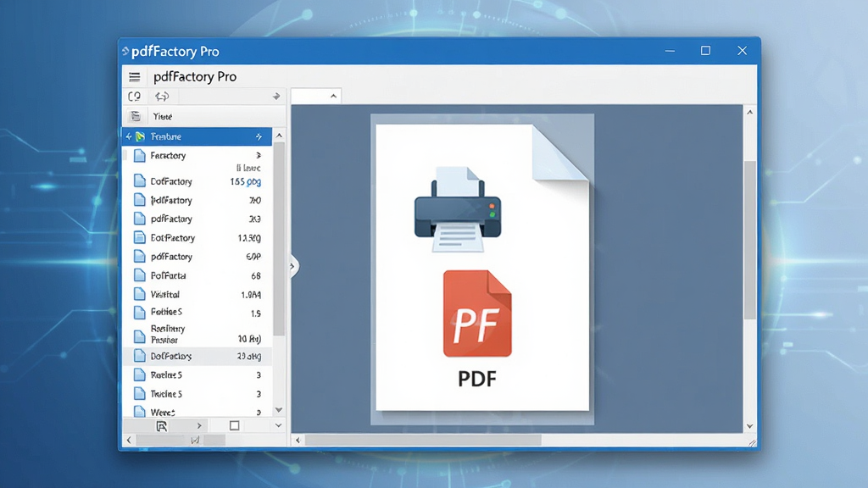Click the file list scroll up arrow

click(x=279, y=136)
